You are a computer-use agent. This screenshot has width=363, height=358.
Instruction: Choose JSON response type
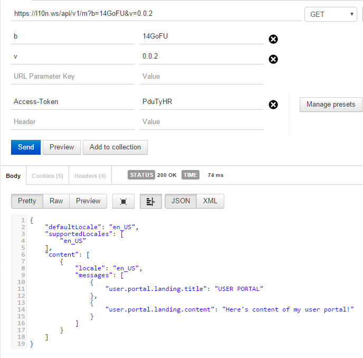(x=180, y=201)
